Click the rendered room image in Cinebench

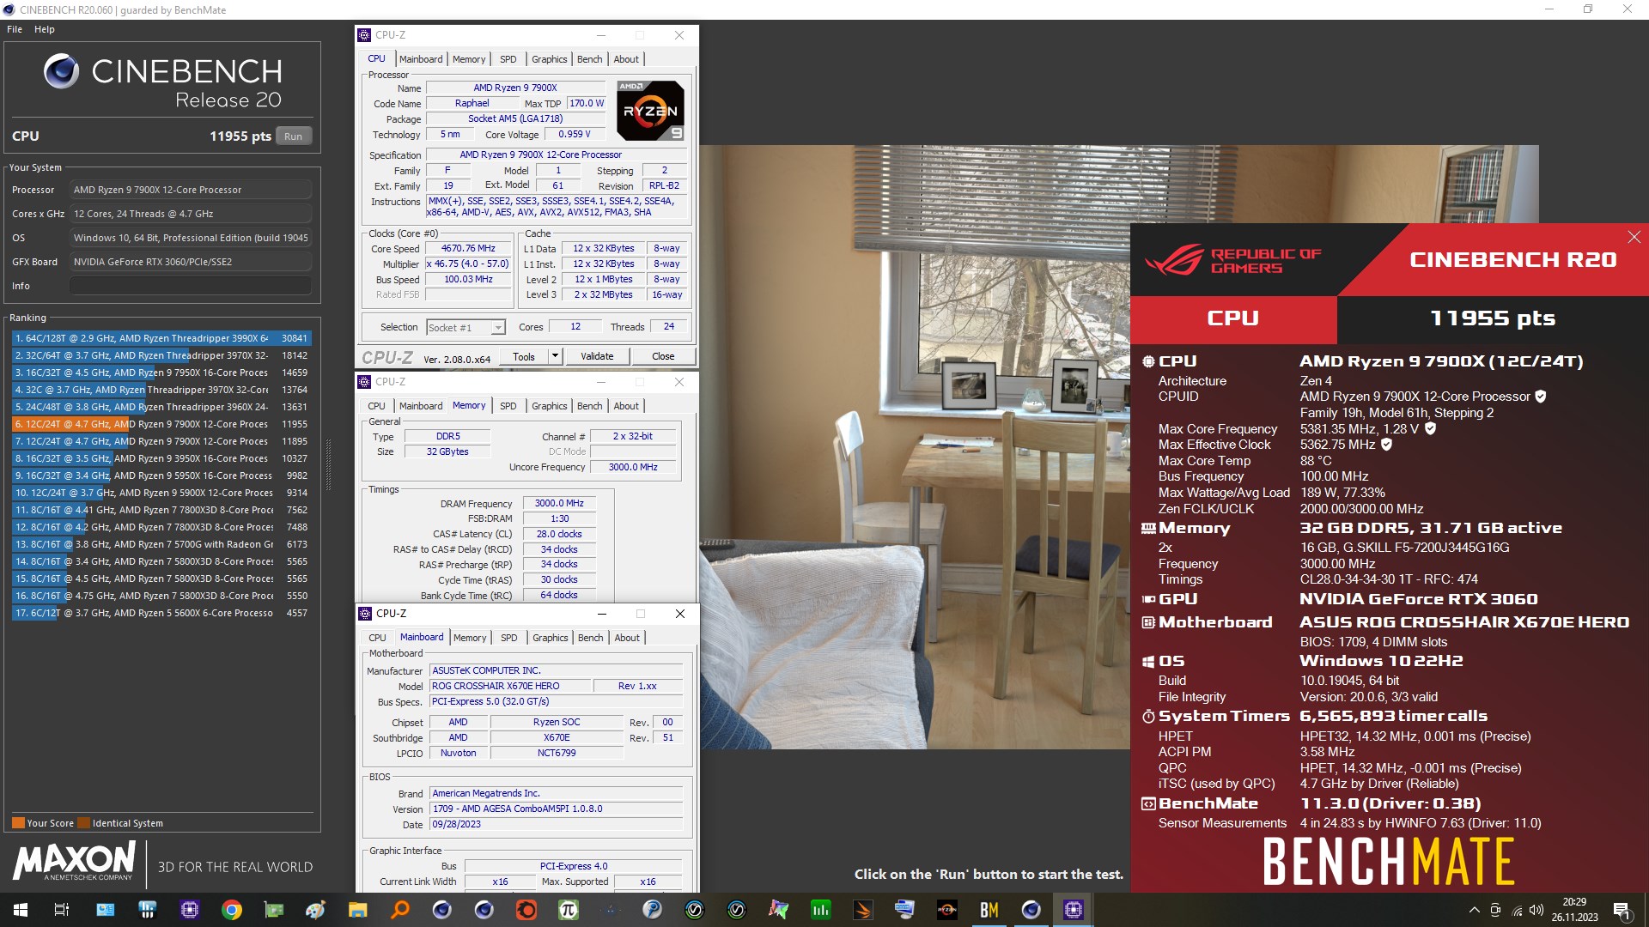(914, 446)
